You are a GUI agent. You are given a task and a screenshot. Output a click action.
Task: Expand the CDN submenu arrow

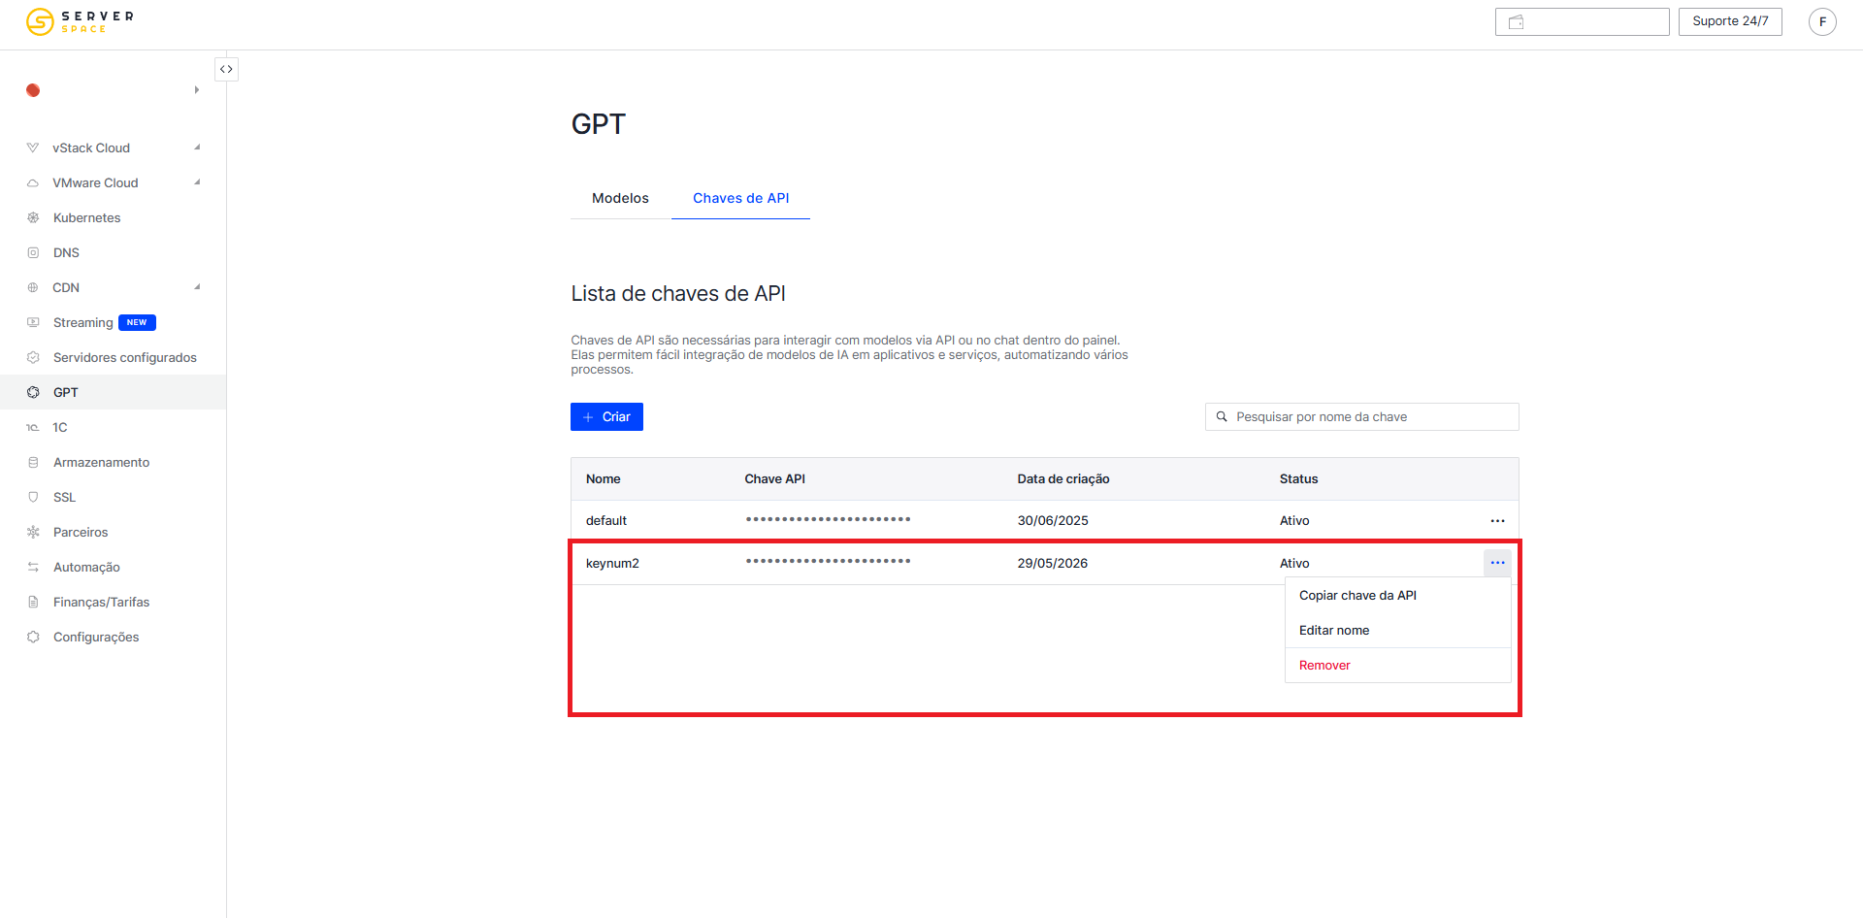197,287
